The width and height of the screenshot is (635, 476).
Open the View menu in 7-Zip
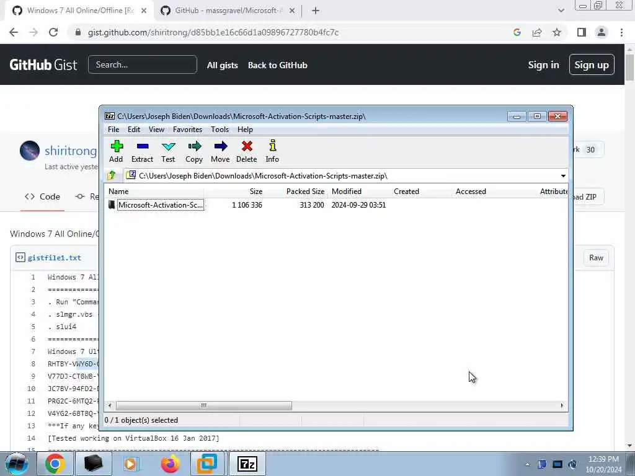tap(156, 130)
